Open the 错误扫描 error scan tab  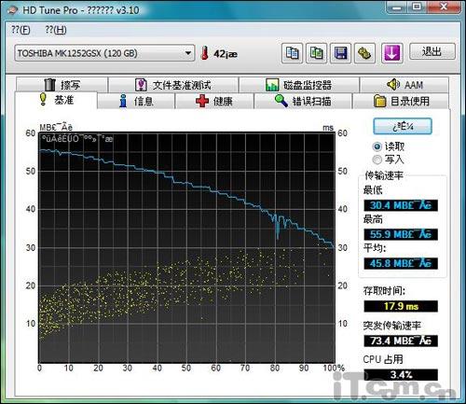click(303, 101)
